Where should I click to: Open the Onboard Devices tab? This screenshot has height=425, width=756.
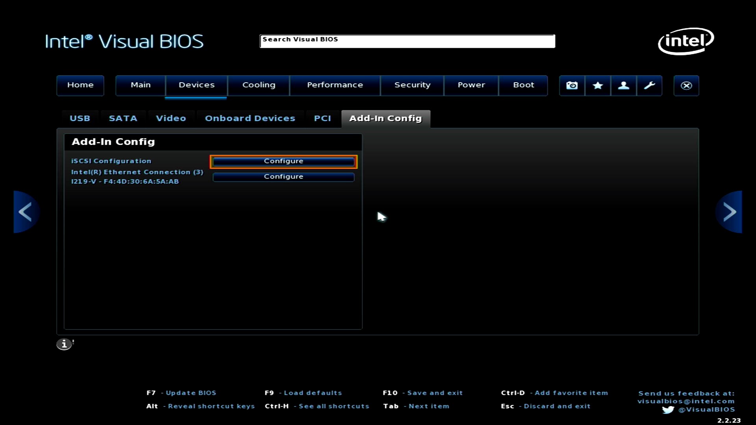[250, 118]
